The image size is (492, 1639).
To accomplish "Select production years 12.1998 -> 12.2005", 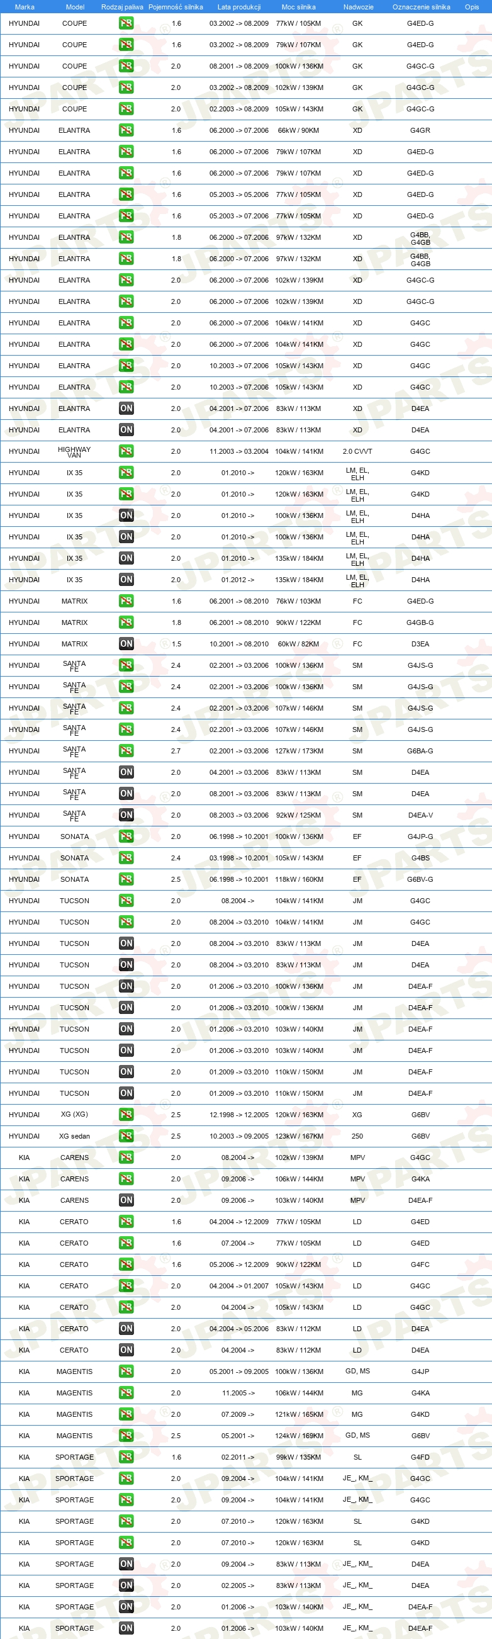I will [x=239, y=1115].
